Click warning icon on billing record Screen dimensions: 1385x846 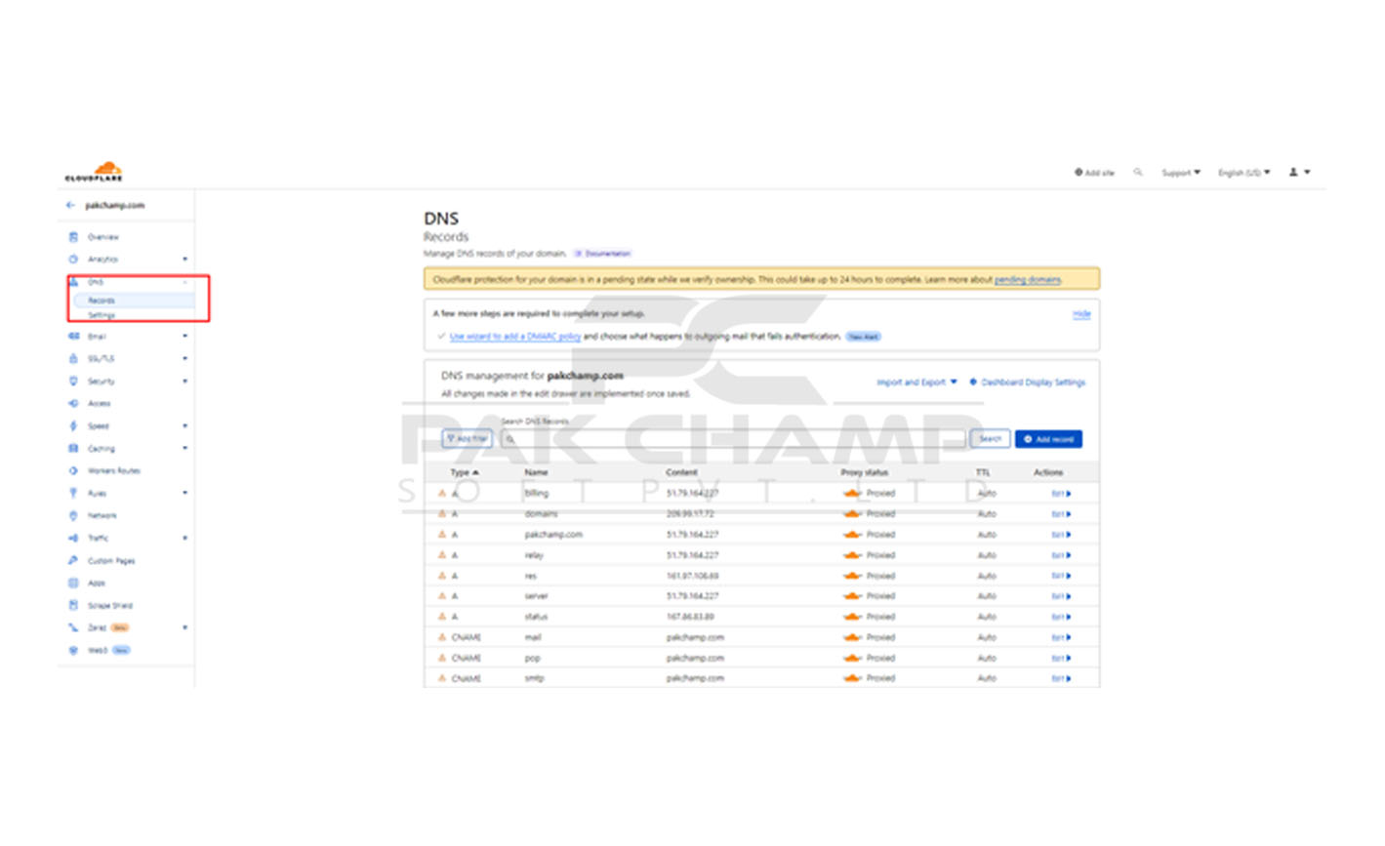click(442, 494)
